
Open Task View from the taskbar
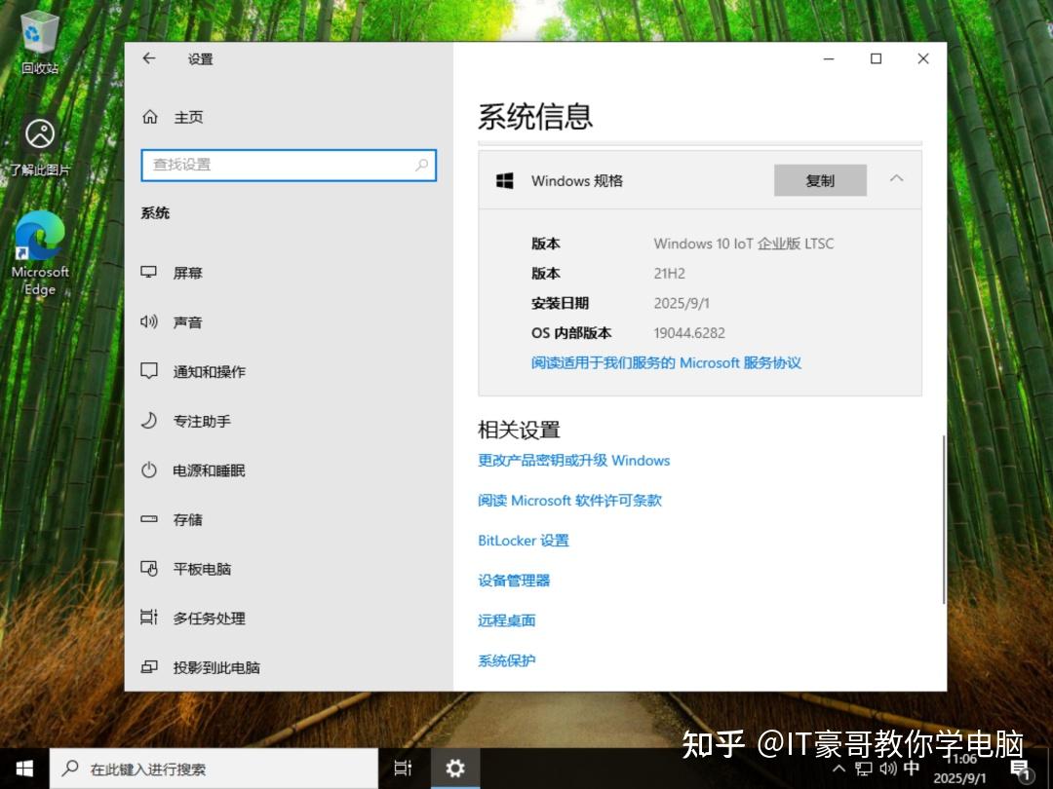[x=403, y=768]
